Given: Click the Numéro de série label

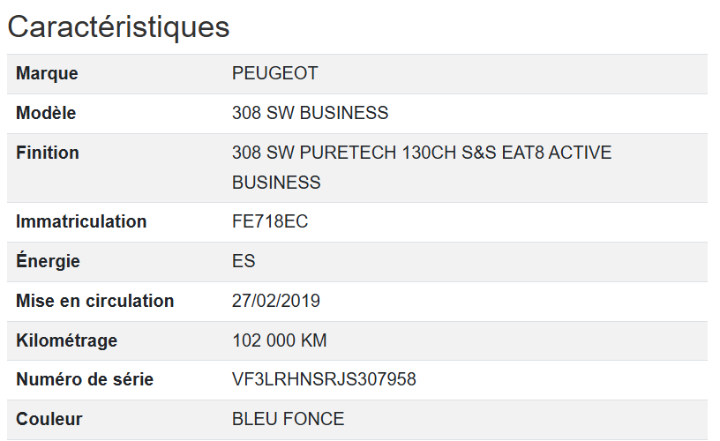Looking at the screenshot, I should [x=85, y=379].
